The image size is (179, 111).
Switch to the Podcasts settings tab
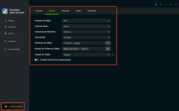(x=65, y=11)
